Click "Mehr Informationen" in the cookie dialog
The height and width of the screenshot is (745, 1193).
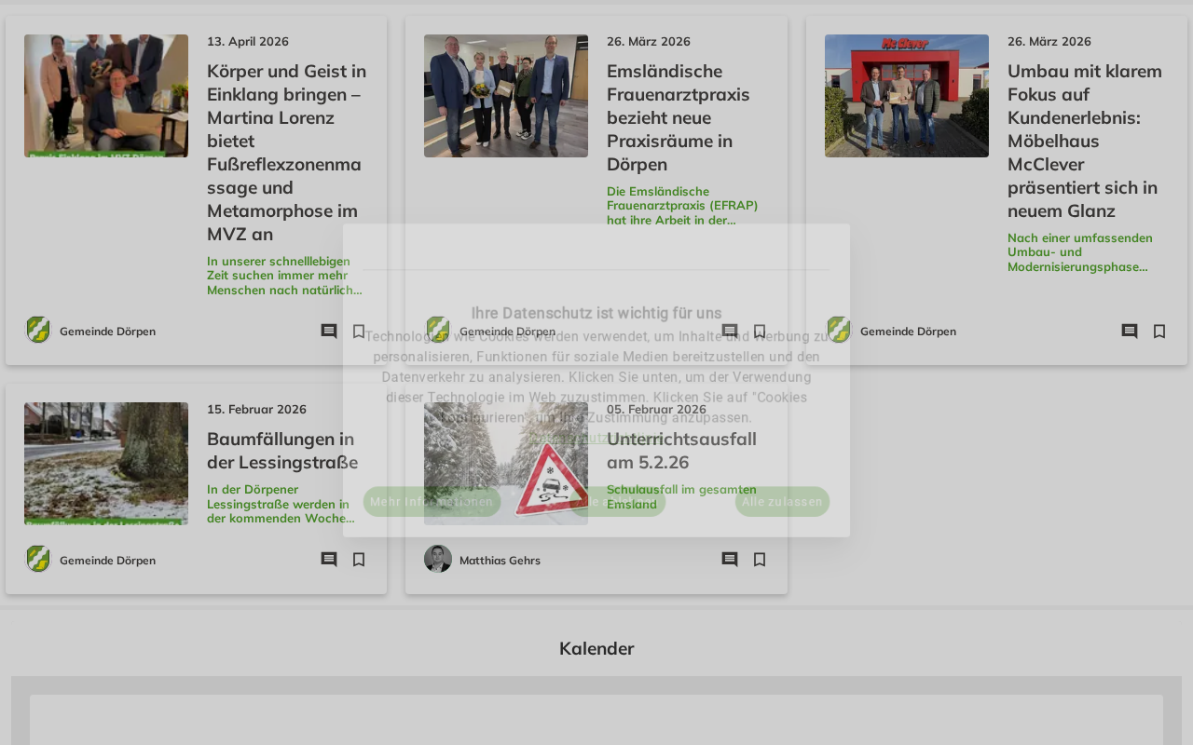point(432,502)
